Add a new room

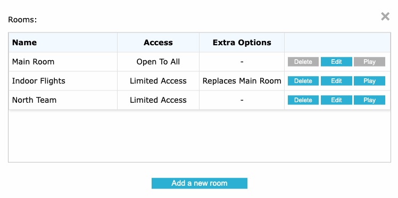199,183
